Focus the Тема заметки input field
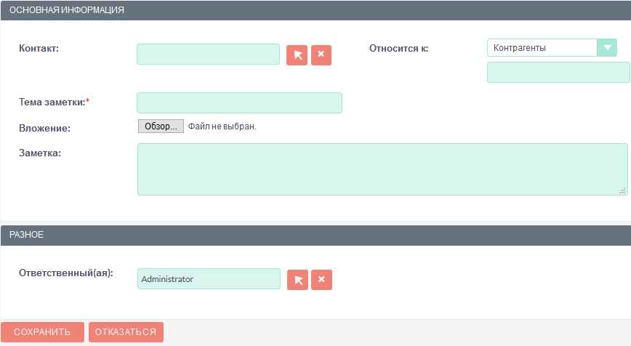Viewport: 631px width, 346px height. (x=239, y=103)
